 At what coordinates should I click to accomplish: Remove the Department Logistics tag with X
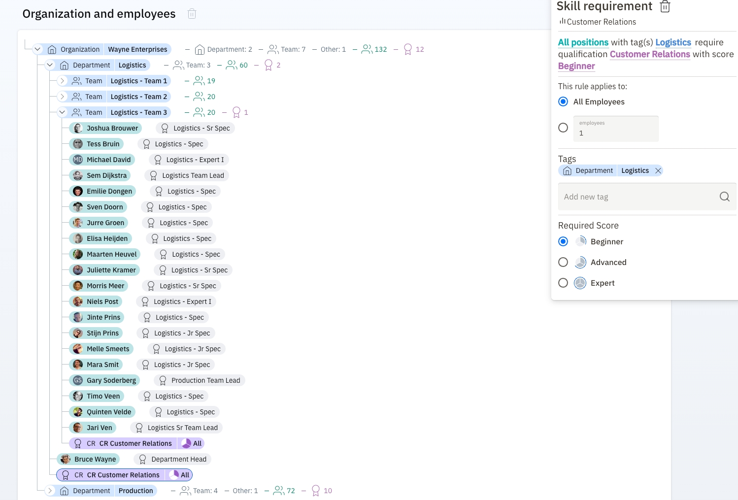[x=658, y=170]
